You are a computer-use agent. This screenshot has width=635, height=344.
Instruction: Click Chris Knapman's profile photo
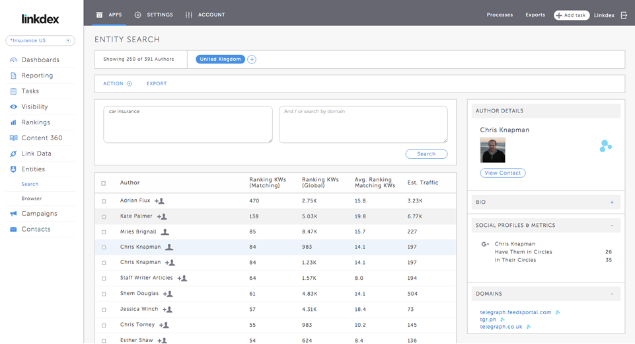click(492, 150)
